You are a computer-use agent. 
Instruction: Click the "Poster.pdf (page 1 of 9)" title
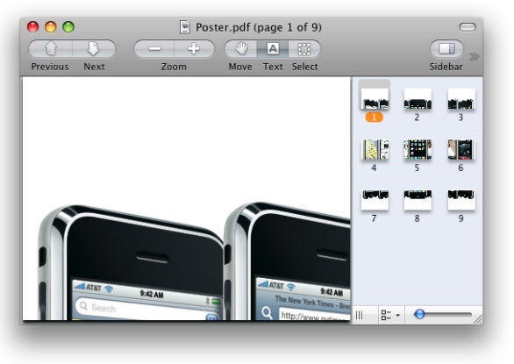click(259, 27)
